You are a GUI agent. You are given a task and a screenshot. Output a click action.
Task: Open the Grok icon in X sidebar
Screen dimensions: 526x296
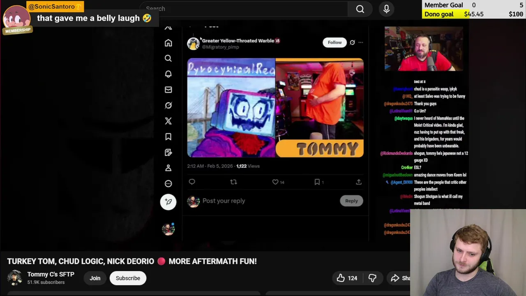(168, 105)
